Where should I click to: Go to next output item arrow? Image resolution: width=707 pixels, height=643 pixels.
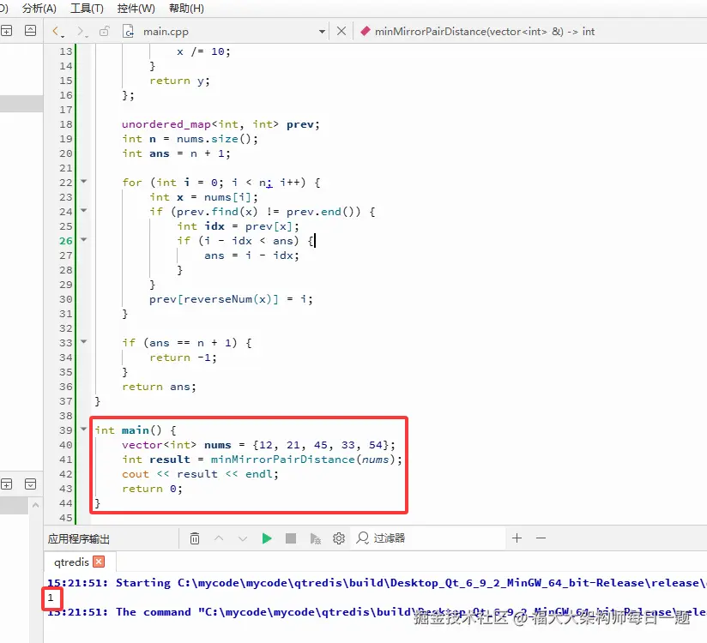[243, 538]
